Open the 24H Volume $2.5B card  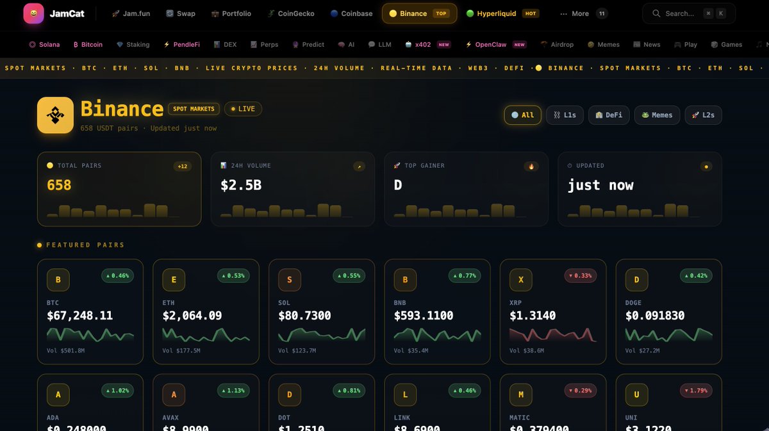click(x=293, y=189)
